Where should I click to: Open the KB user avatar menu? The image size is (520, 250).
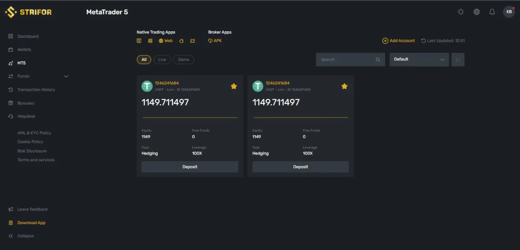click(509, 12)
